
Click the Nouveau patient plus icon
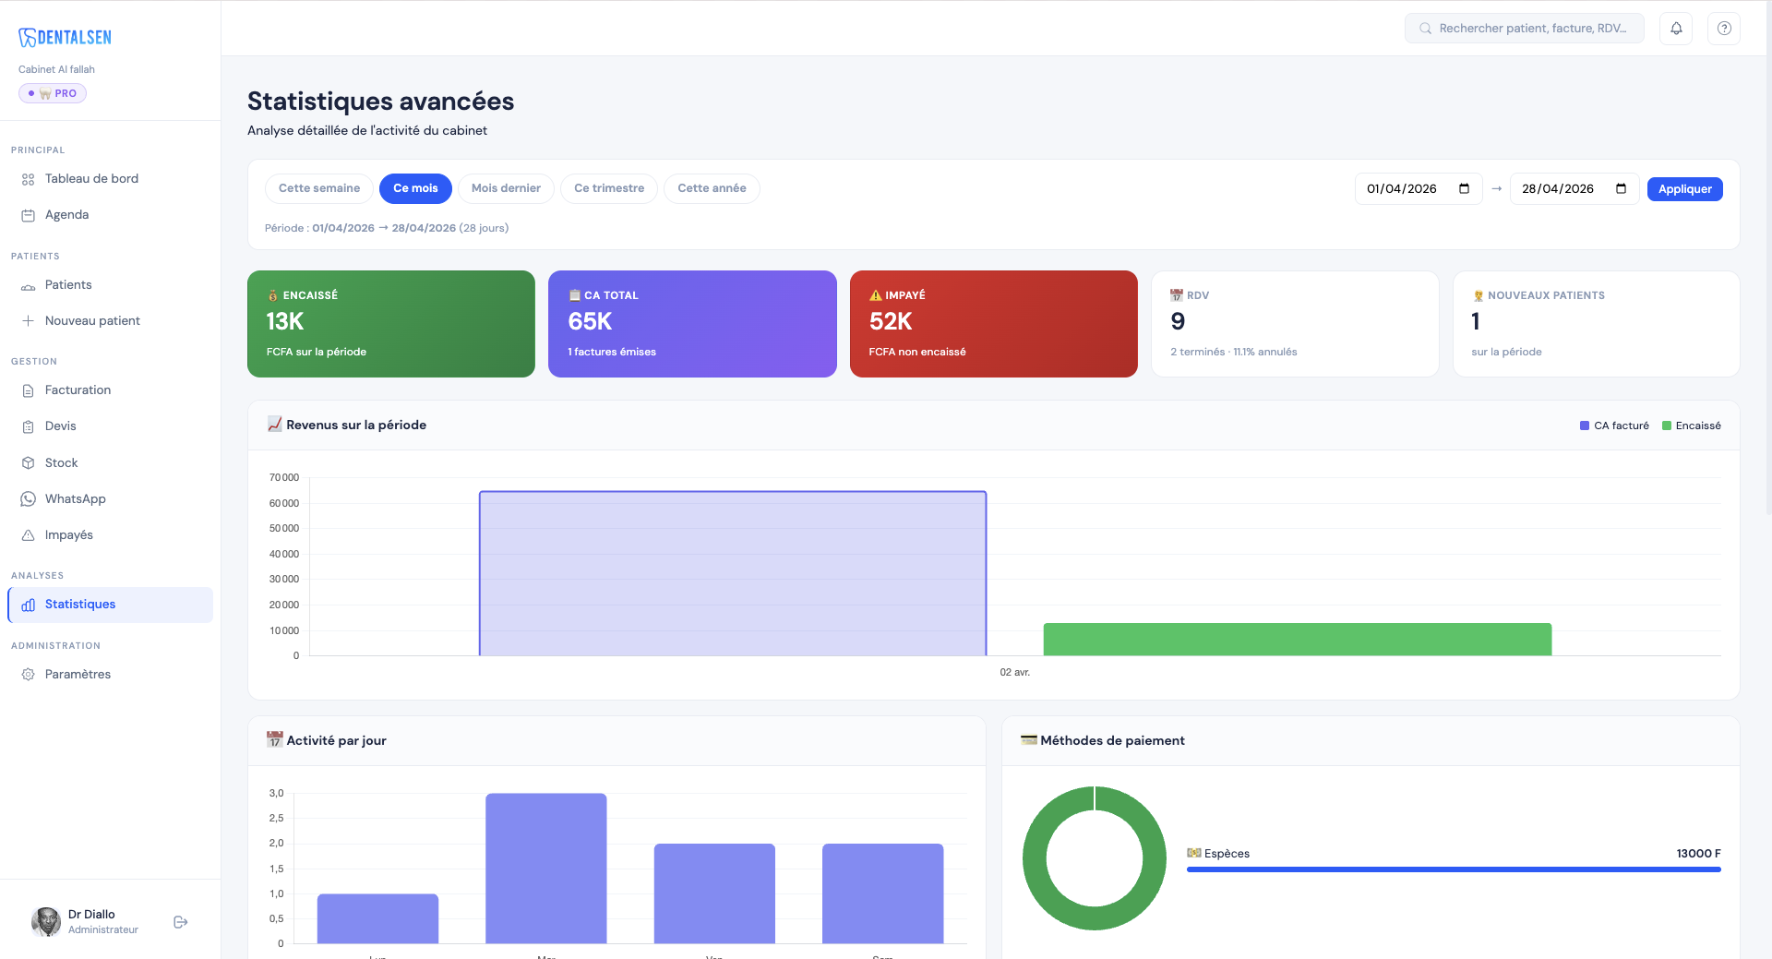coord(28,321)
